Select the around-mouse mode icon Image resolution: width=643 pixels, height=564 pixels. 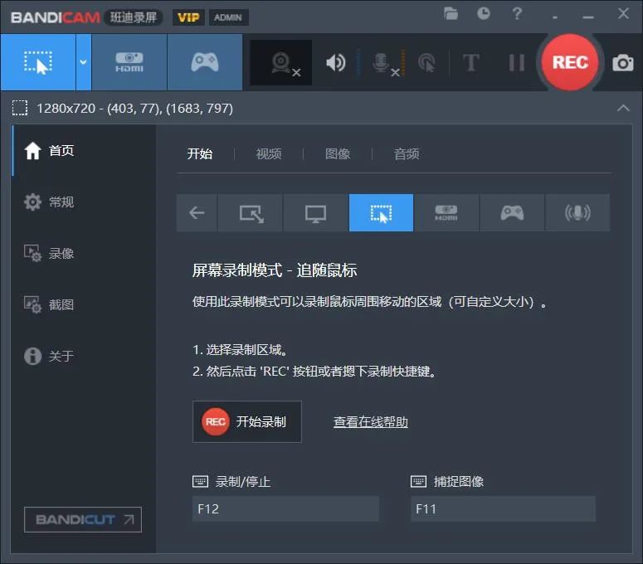(381, 212)
